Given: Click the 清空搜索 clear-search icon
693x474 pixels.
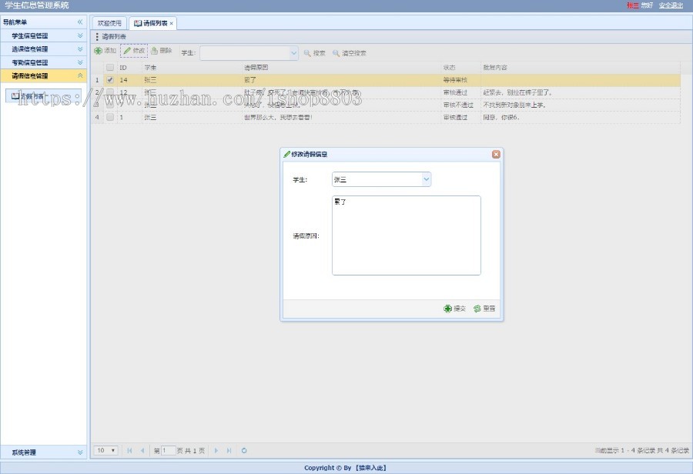Looking at the screenshot, I should coord(336,53).
